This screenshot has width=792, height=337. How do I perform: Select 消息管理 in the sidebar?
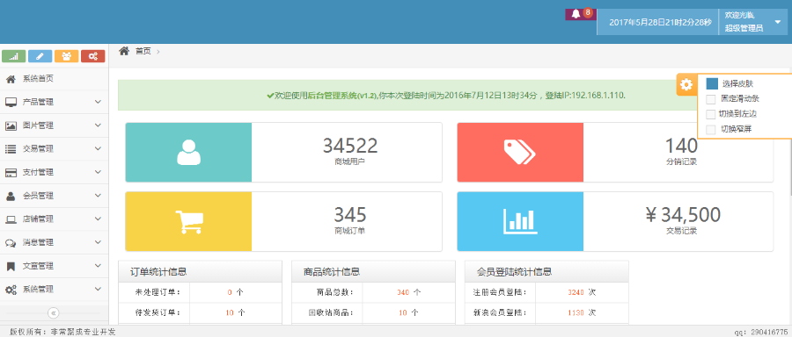click(54, 243)
